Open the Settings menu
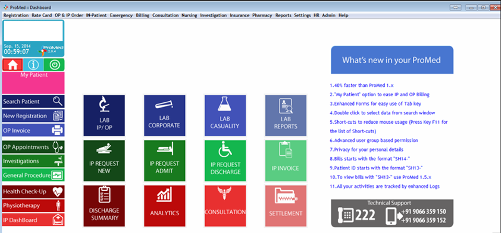Viewport: 501px width, 233px height. [302, 15]
